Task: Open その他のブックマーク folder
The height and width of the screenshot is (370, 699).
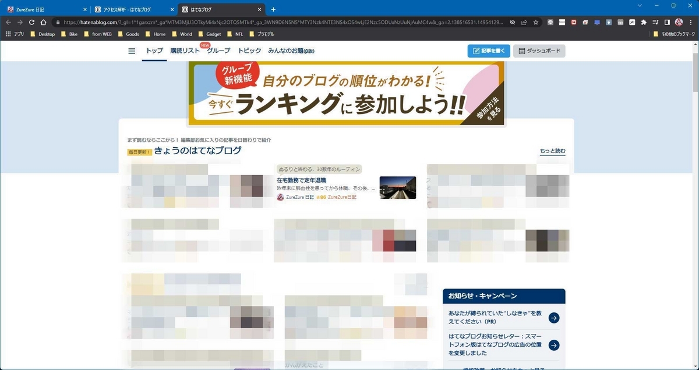Action: pyautogui.click(x=674, y=34)
